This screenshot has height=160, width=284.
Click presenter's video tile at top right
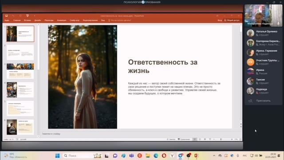tap(263, 16)
